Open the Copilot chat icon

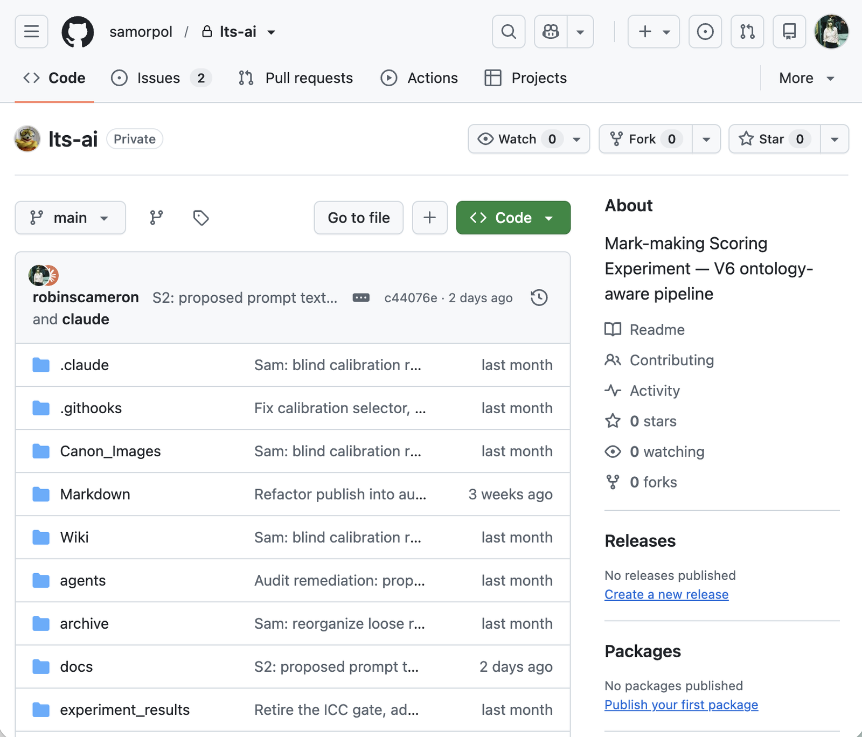coord(551,32)
